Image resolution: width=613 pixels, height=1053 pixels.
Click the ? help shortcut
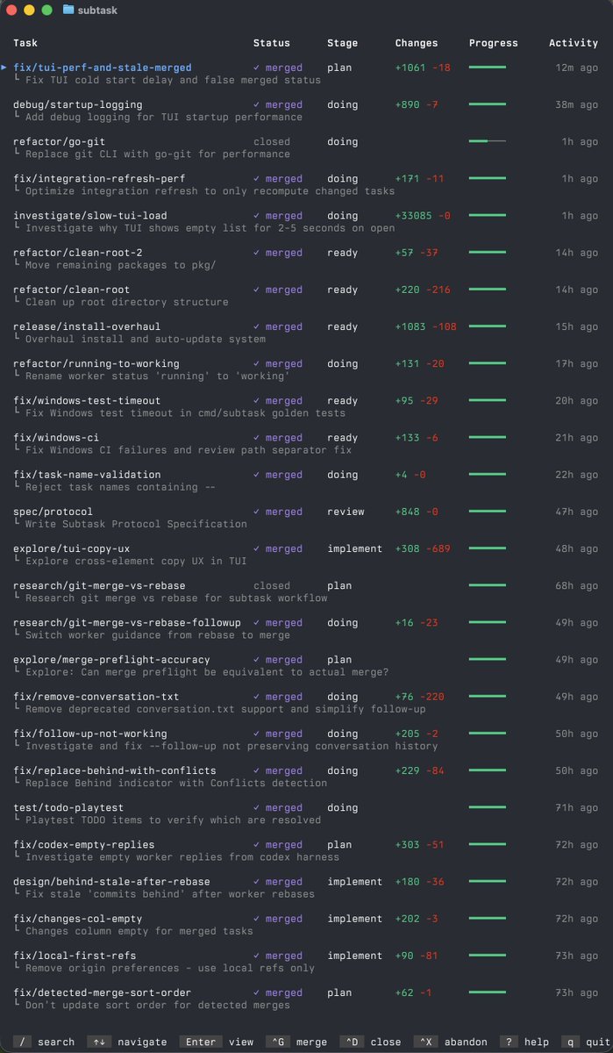click(x=524, y=1042)
